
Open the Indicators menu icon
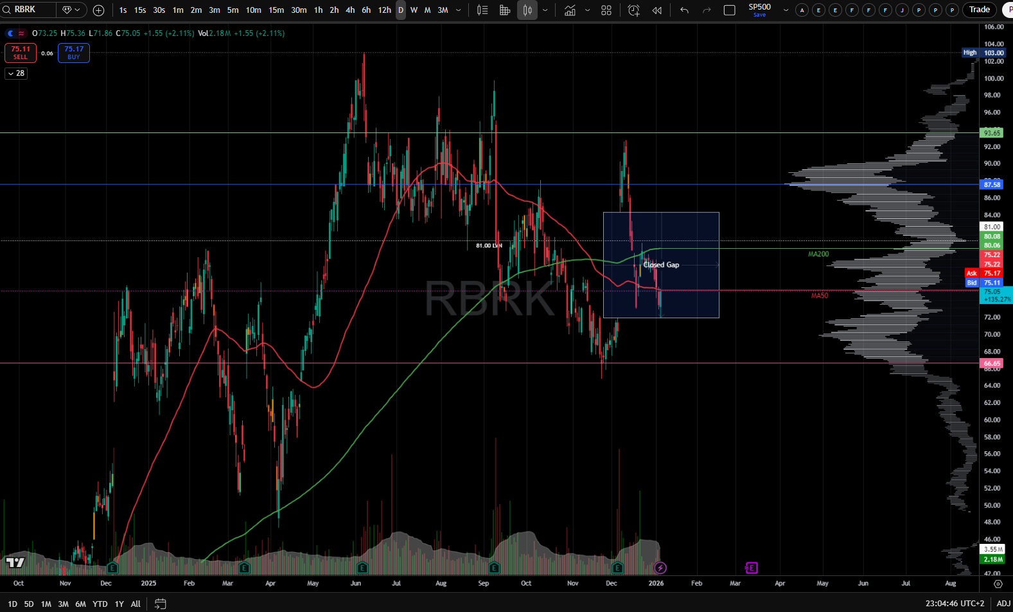570,10
